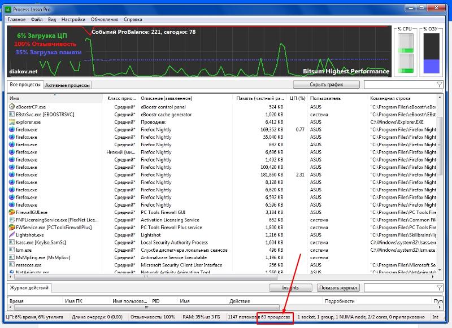This screenshot has height=328, width=452.
Task: Click the EBstrSvc.exe process icon
Action: (12, 115)
